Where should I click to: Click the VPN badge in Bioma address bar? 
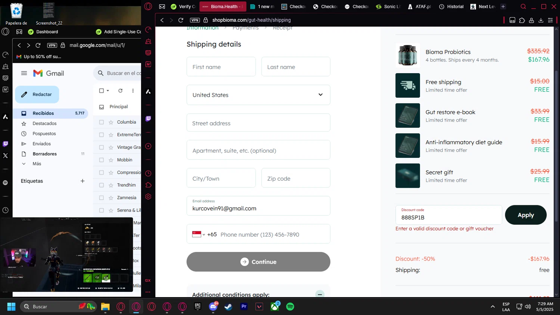(x=195, y=20)
